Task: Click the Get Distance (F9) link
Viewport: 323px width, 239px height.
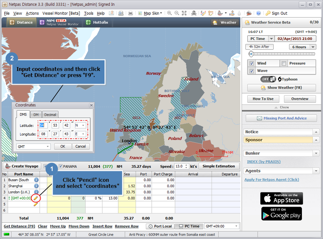Action: coord(19,226)
